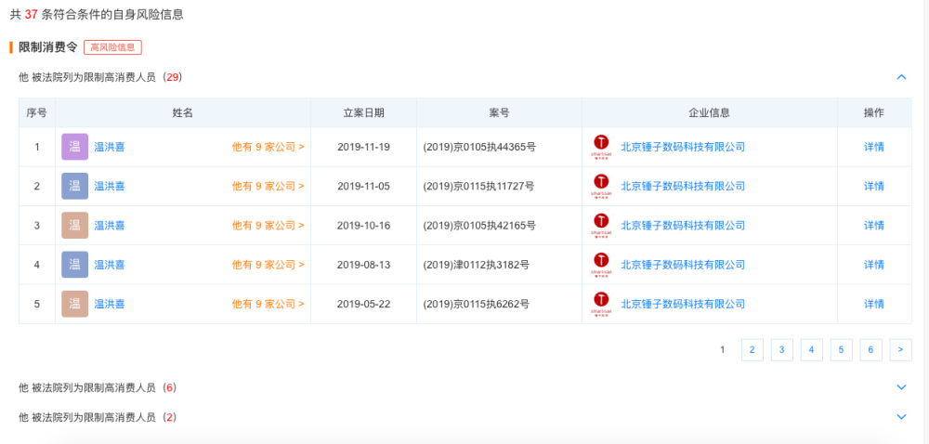Click the filing date 2019-11-19
This screenshot has width=929, height=444.
pos(364,147)
